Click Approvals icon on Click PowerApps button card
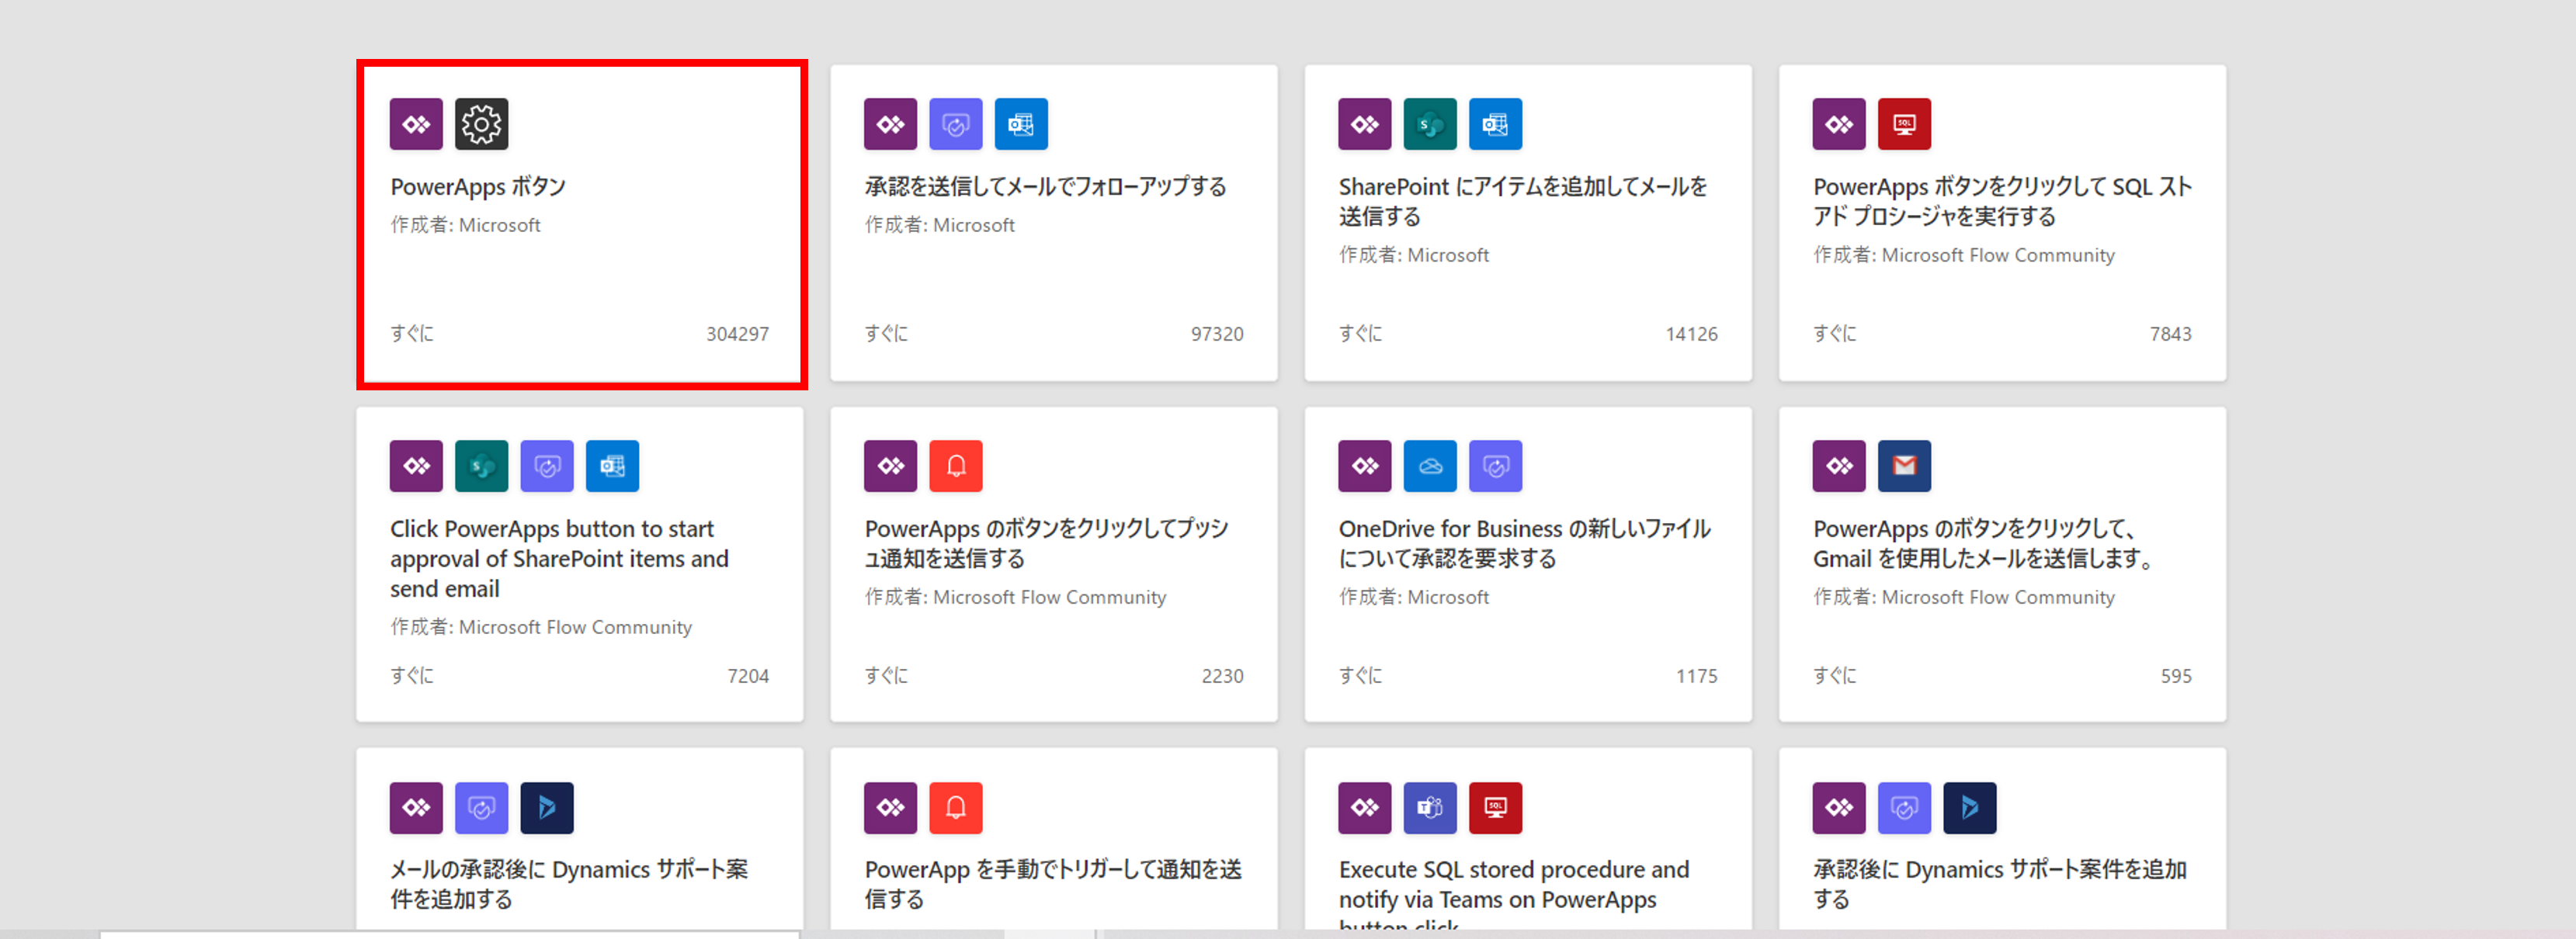 pos(547,466)
